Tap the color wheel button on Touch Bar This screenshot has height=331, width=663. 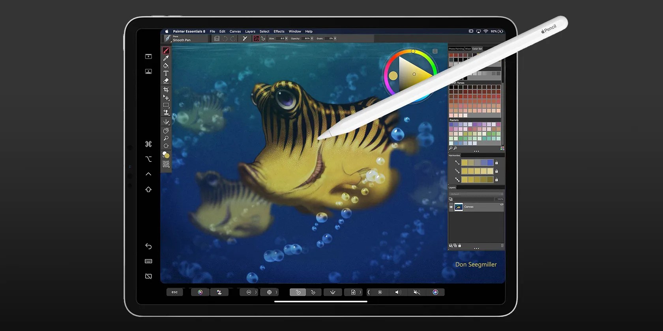point(200,292)
